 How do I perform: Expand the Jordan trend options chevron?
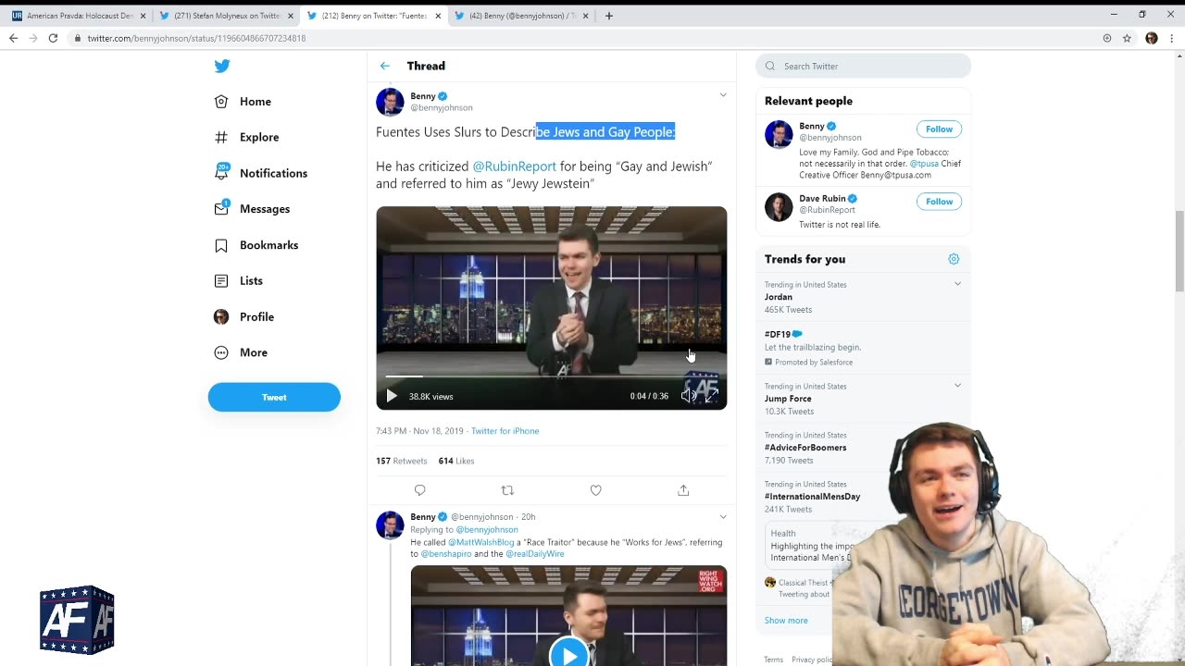957,284
